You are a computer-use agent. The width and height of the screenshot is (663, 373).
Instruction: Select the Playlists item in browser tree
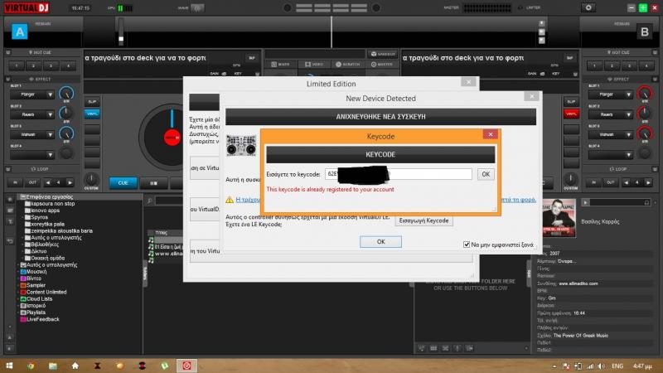click(x=37, y=312)
